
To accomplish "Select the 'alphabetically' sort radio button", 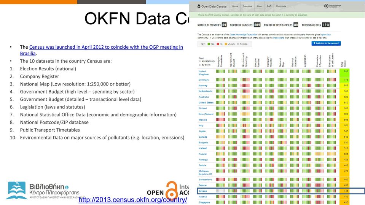I will tap(200, 61).
